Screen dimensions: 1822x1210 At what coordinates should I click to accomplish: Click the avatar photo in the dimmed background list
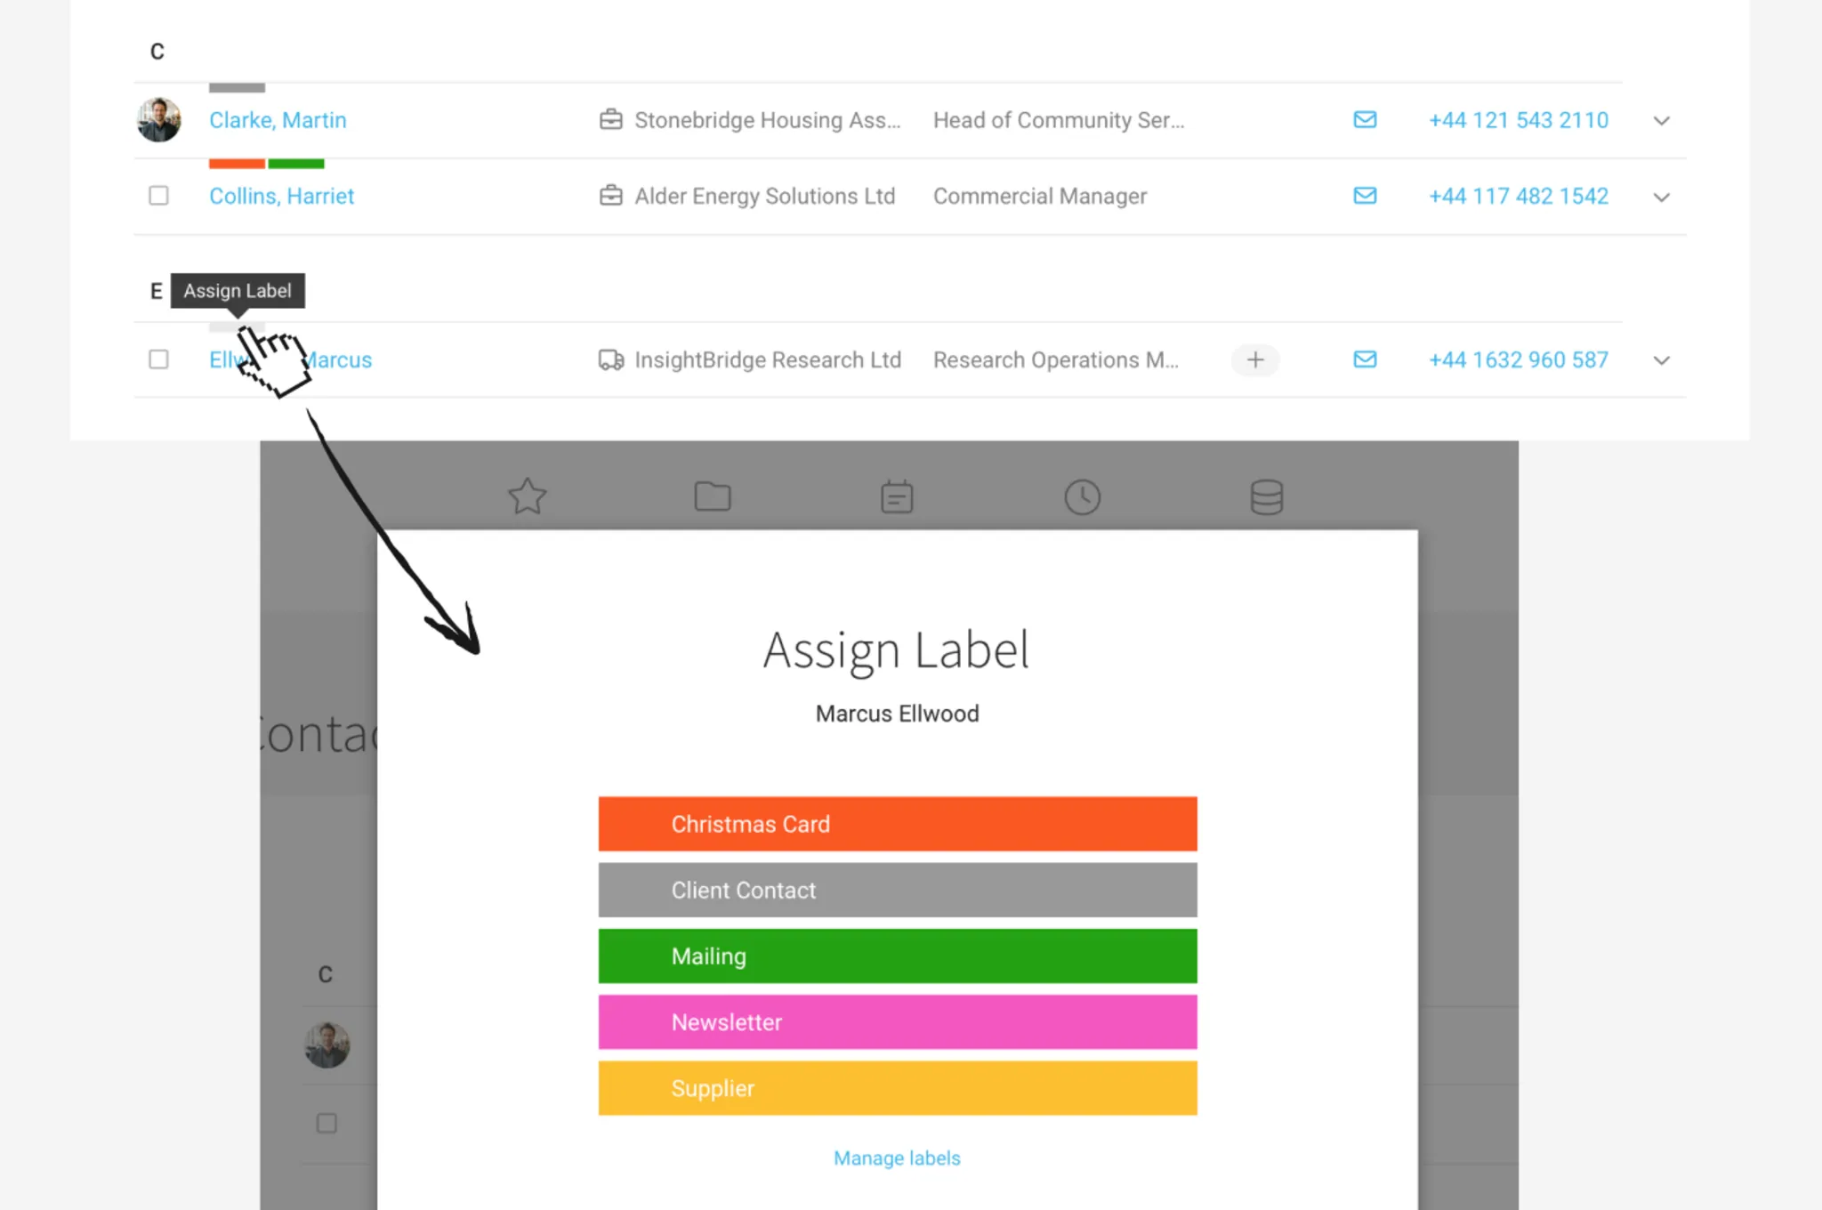327,1045
